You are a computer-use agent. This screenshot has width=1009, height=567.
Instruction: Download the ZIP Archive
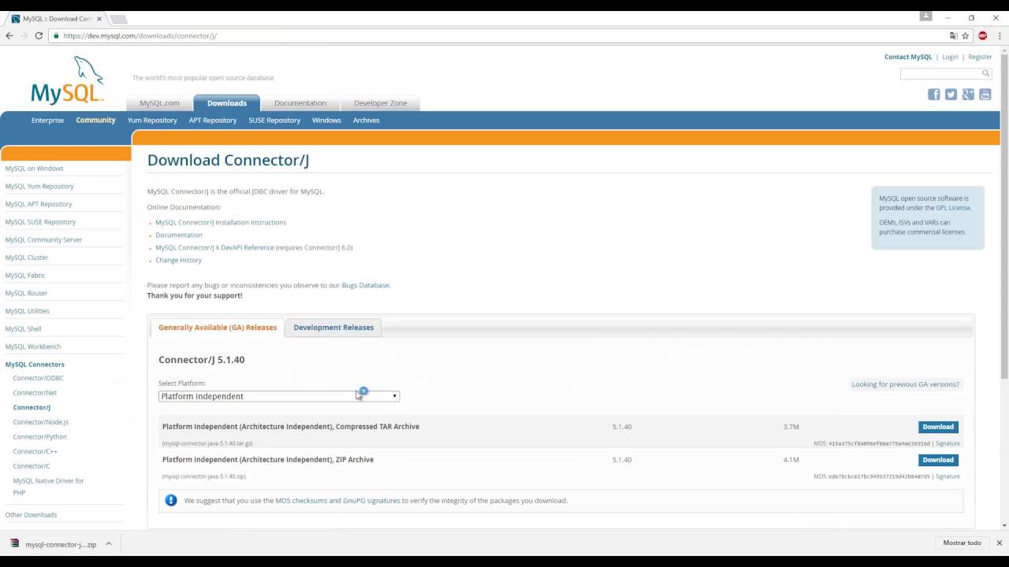coord(938,460)
